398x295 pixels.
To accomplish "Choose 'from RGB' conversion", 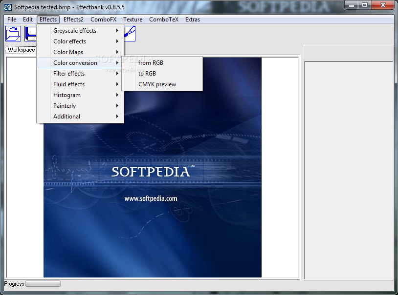I will [162, 63].
